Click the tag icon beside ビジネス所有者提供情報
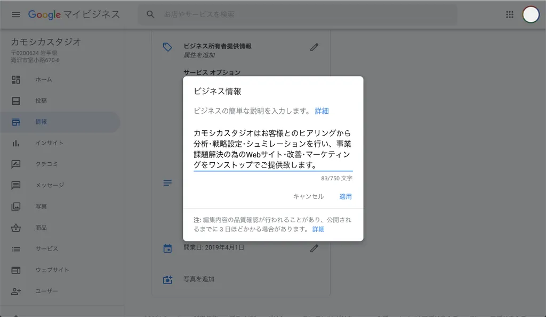The width and height of the screenshot is (546, 317). tap(167, 47)
